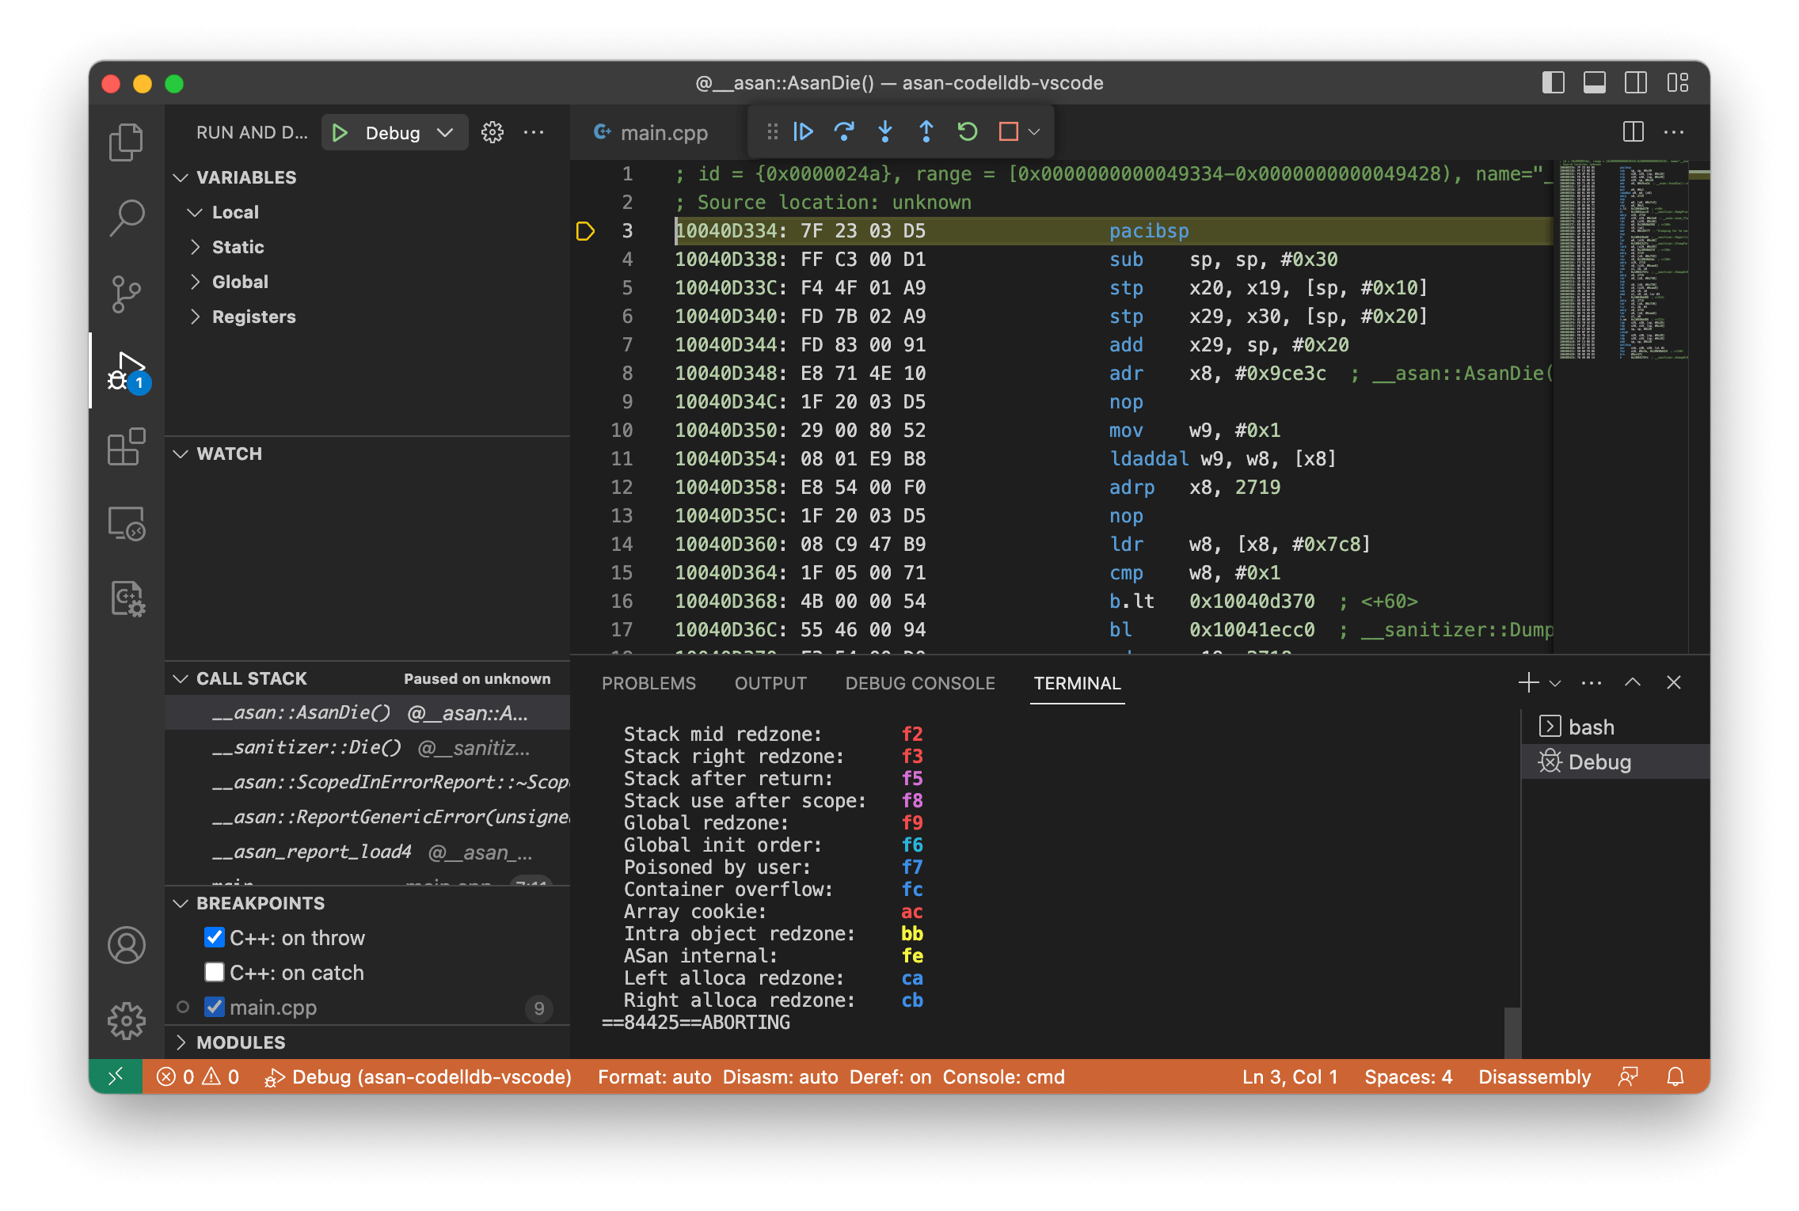Open Accounts icon in activity bar
Image resolution: width=1799 pixels, height=1211 pixels.
pyautogui.click(x=126, y=945)
